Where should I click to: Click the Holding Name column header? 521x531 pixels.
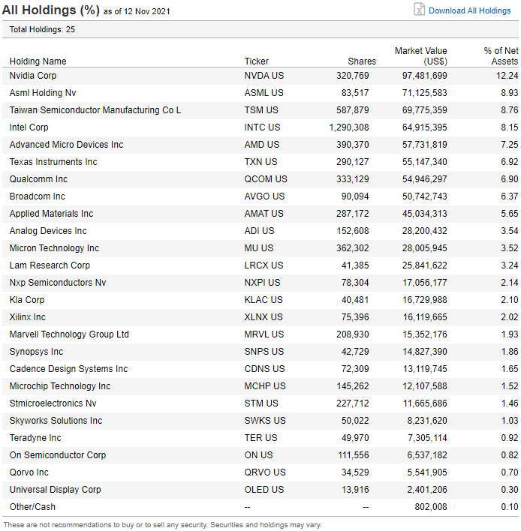[38, 61]
